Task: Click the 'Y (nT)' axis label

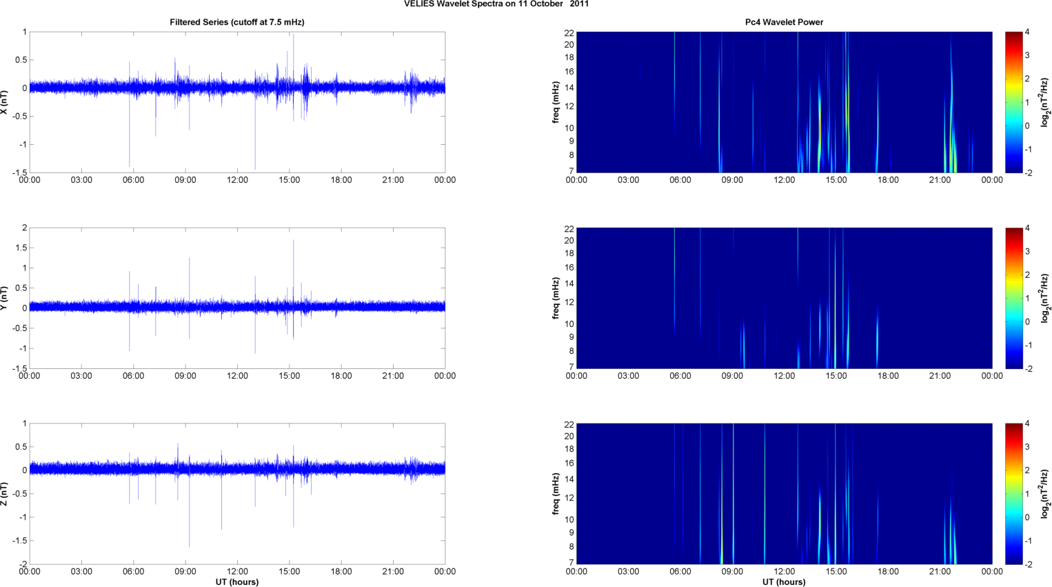Action: pos(5,298)
